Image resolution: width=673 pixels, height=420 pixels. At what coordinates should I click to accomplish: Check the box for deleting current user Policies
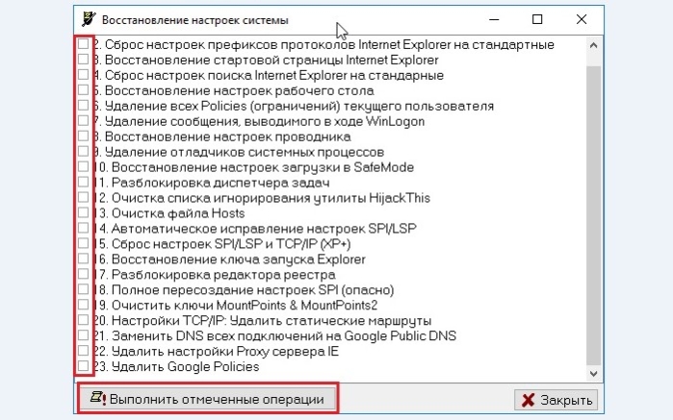coord(83,106)
